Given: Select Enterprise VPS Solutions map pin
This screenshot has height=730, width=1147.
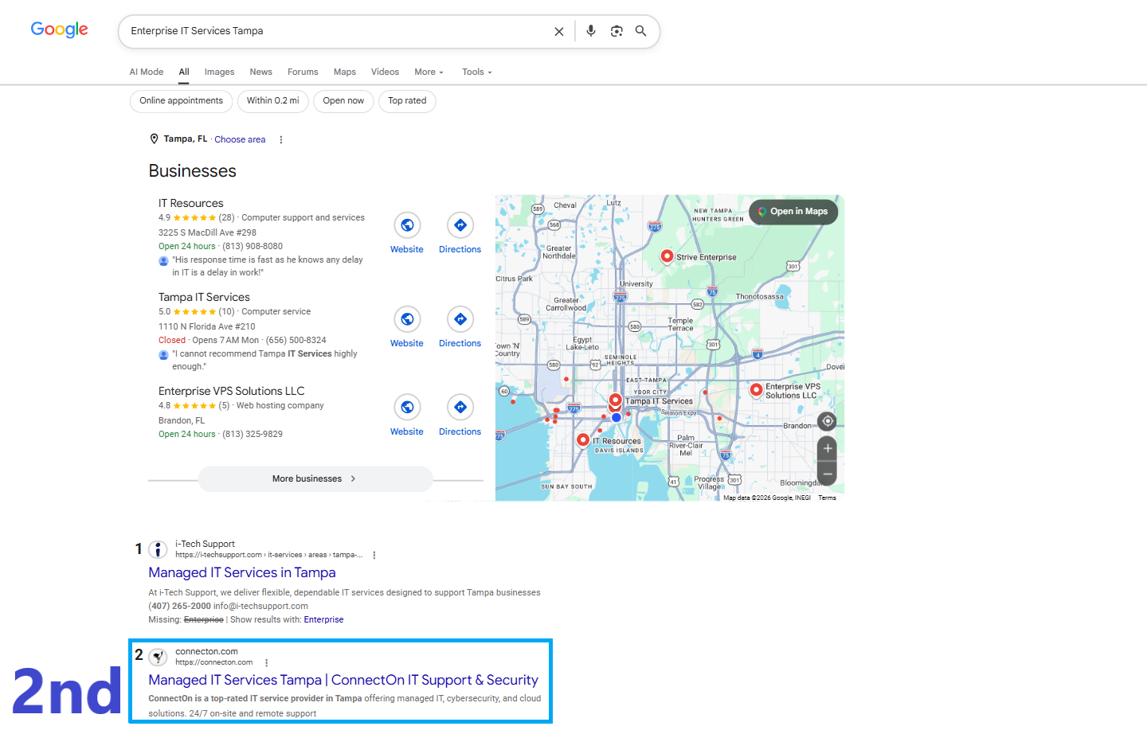Looking at the screenshot, I should point(756,390).
